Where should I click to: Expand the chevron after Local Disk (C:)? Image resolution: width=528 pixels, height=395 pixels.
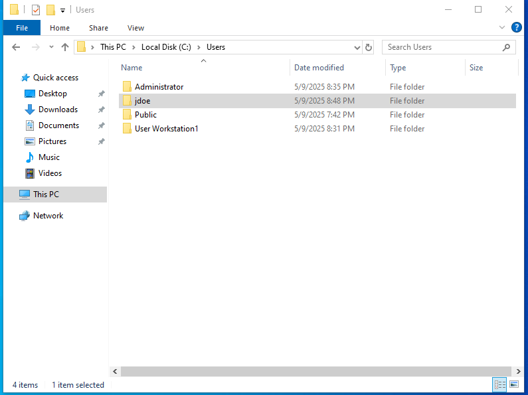click(199, 47)
